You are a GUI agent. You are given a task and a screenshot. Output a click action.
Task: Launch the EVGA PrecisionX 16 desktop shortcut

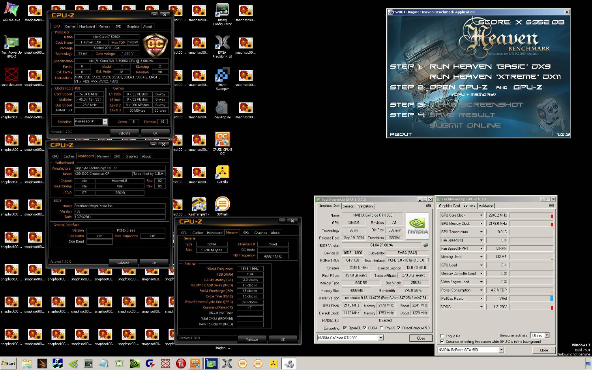(x=222, y=47)
